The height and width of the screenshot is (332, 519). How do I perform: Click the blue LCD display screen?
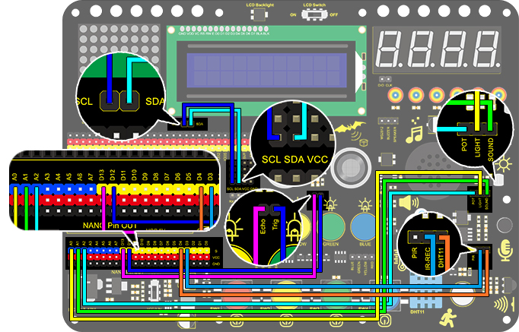tap(266, 71)
